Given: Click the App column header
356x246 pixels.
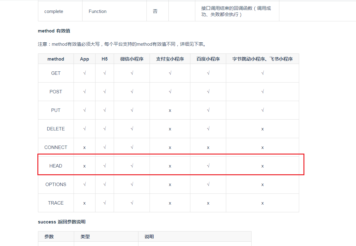Looking at the screenshot, I should (84, 59).
